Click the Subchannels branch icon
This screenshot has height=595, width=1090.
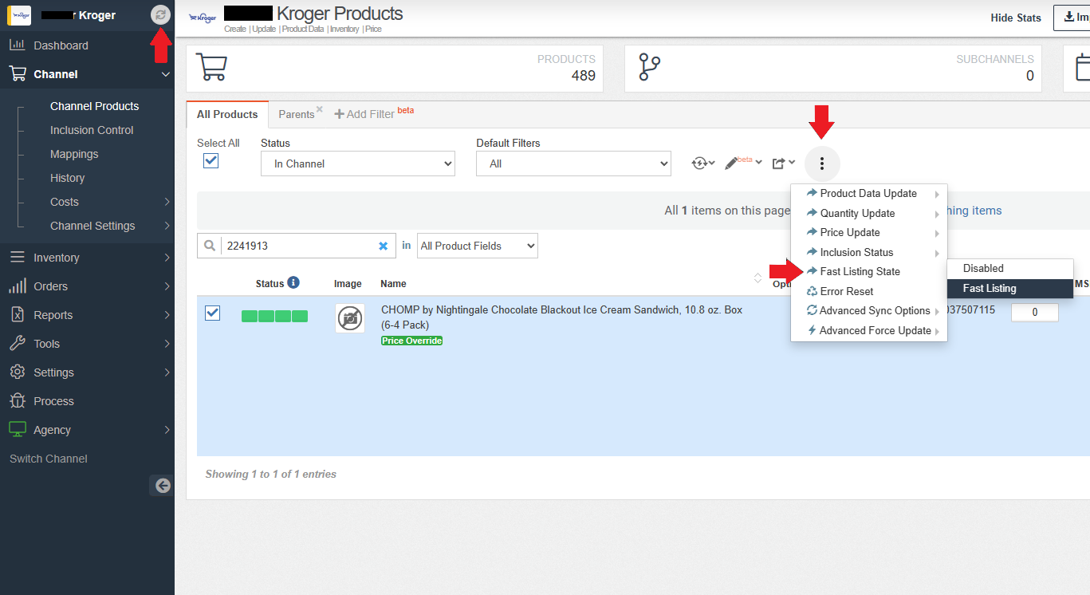click(x=651, y=67)
